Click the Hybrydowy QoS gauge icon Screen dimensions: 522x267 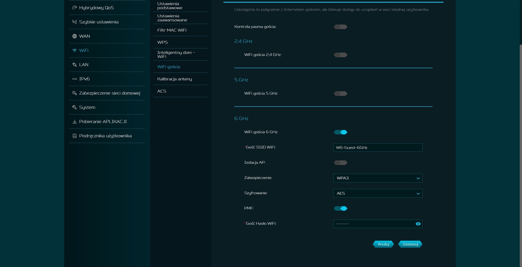pos(74,8)
